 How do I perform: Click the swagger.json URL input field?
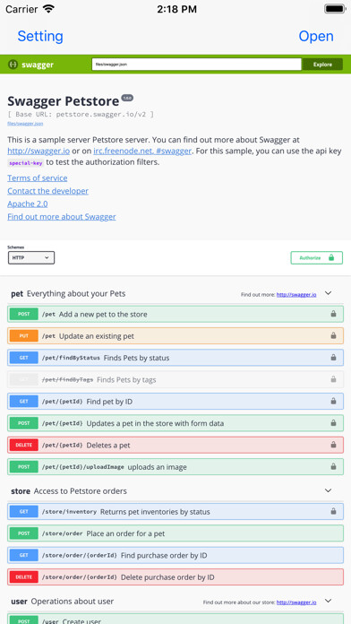tap(196, 65)
